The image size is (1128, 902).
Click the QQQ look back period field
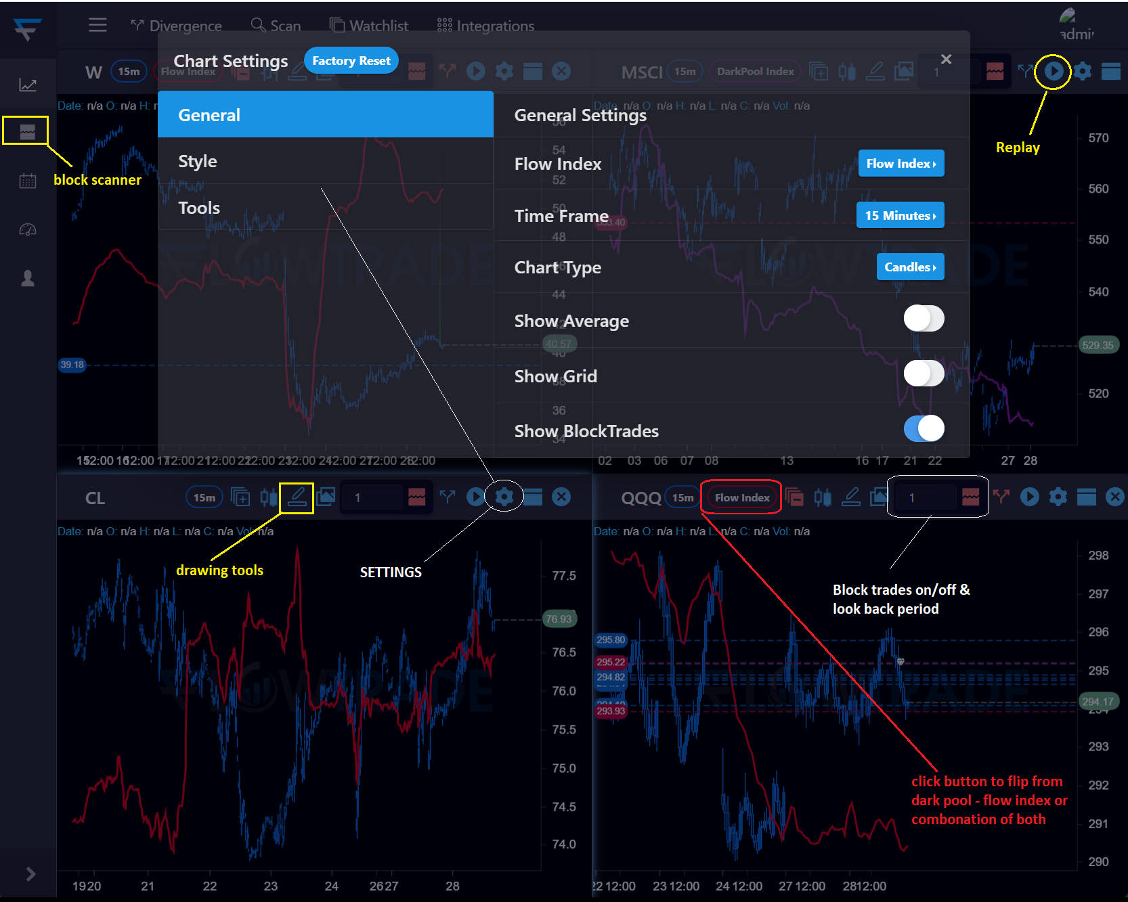(924, 497)
